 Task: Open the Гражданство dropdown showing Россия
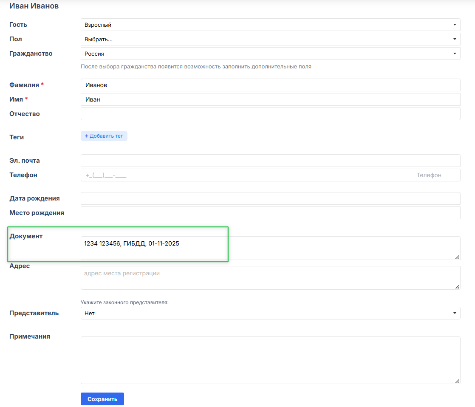pos(270,54)
